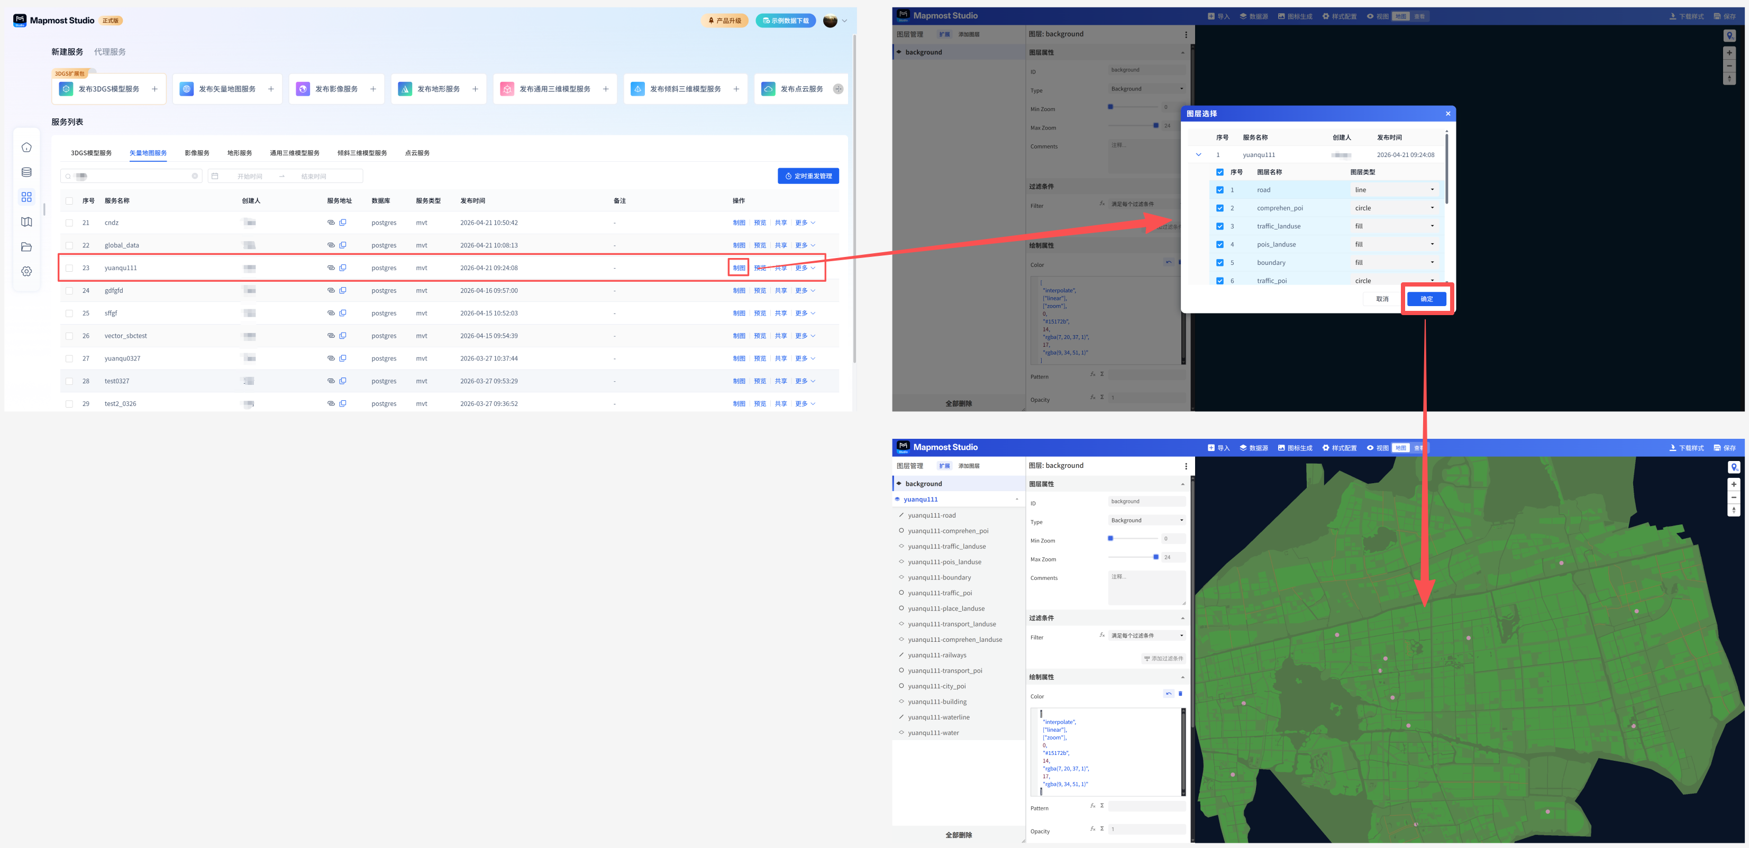This screenshot has height=848, width=1749.
Task: Click the 产品升级 button
Action: coord(724,21)
